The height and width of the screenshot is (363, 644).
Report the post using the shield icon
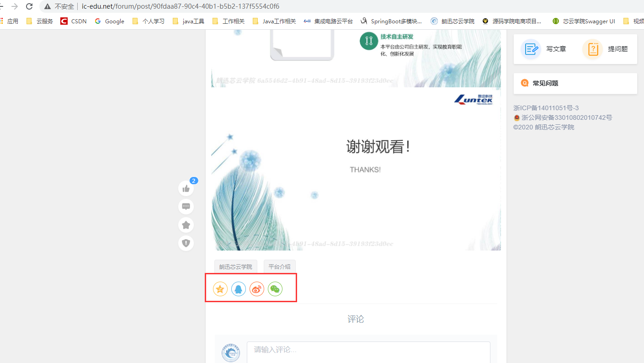(186, 243)
